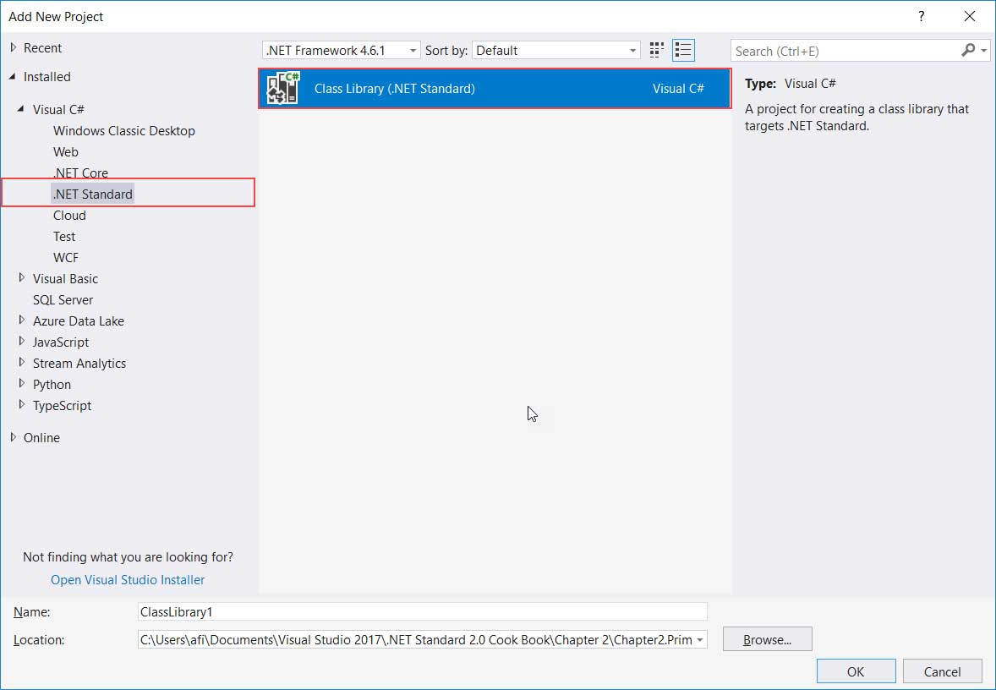
Task: Open the search options dropdown arrow
Action: 984,50
